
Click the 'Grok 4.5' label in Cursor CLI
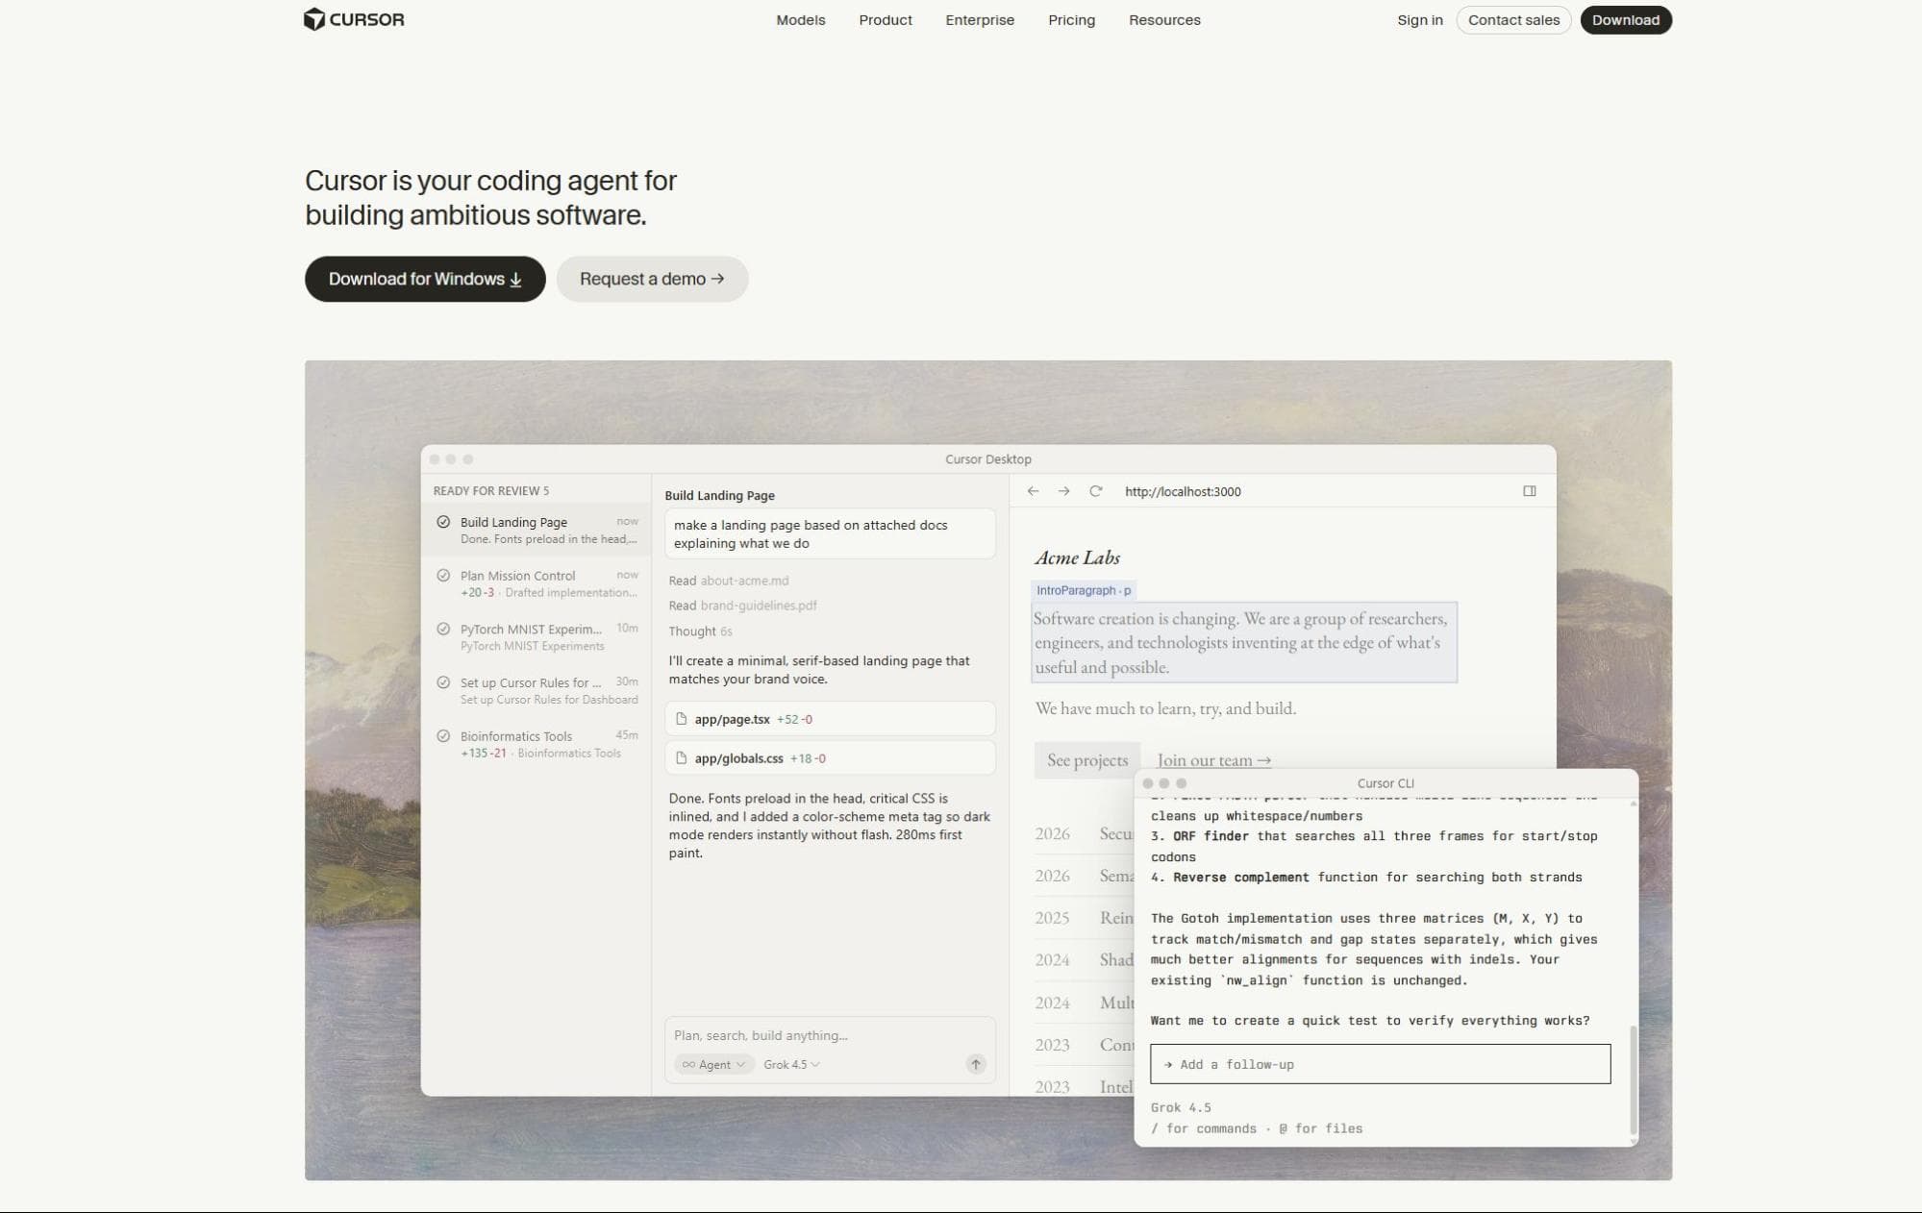(1181, 1108)
